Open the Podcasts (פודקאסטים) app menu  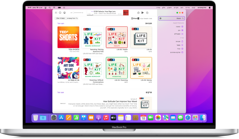(x=202, y=7)
